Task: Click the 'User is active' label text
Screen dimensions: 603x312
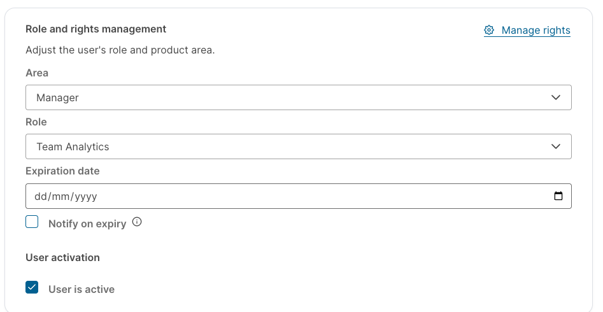Action: point(82,289)
